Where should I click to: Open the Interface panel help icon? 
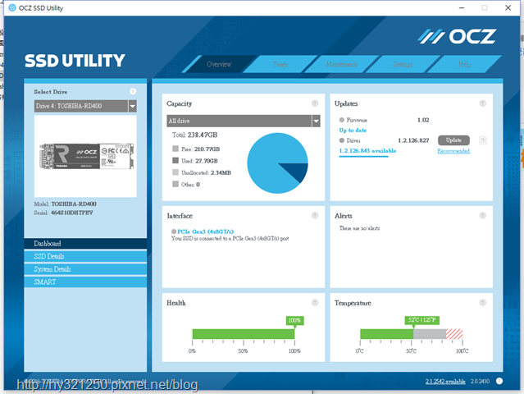[x=315, y=215]
